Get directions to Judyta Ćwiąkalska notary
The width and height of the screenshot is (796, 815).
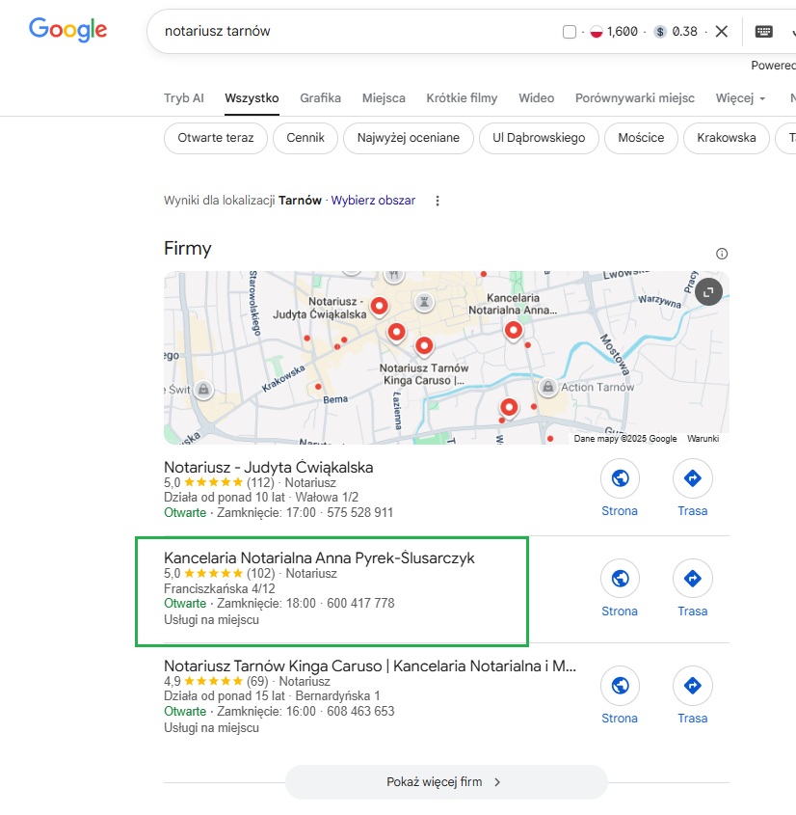pos(692,477)
